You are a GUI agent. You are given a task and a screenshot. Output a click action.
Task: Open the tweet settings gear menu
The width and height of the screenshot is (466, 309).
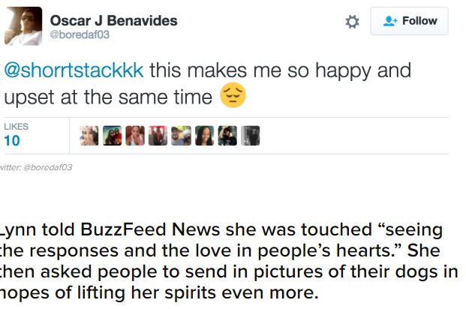tap(352, 22)
